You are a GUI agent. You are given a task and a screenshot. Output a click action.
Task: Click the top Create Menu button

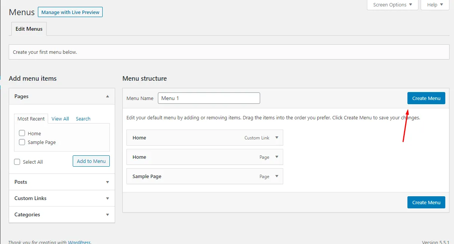coord(426,99)
